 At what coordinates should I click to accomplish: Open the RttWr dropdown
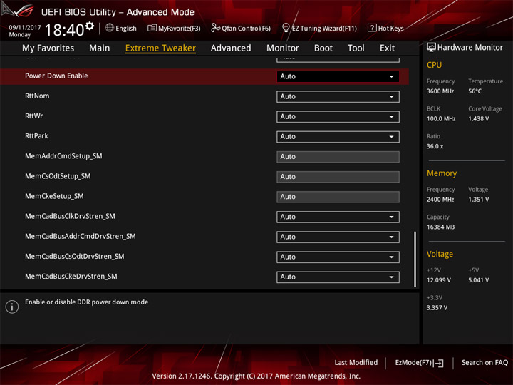click(x=338, y=116)
